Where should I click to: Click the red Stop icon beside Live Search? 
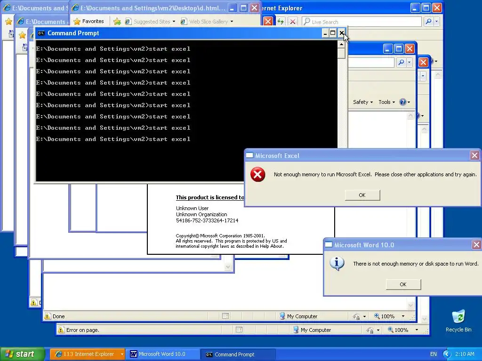pos(293,22)
